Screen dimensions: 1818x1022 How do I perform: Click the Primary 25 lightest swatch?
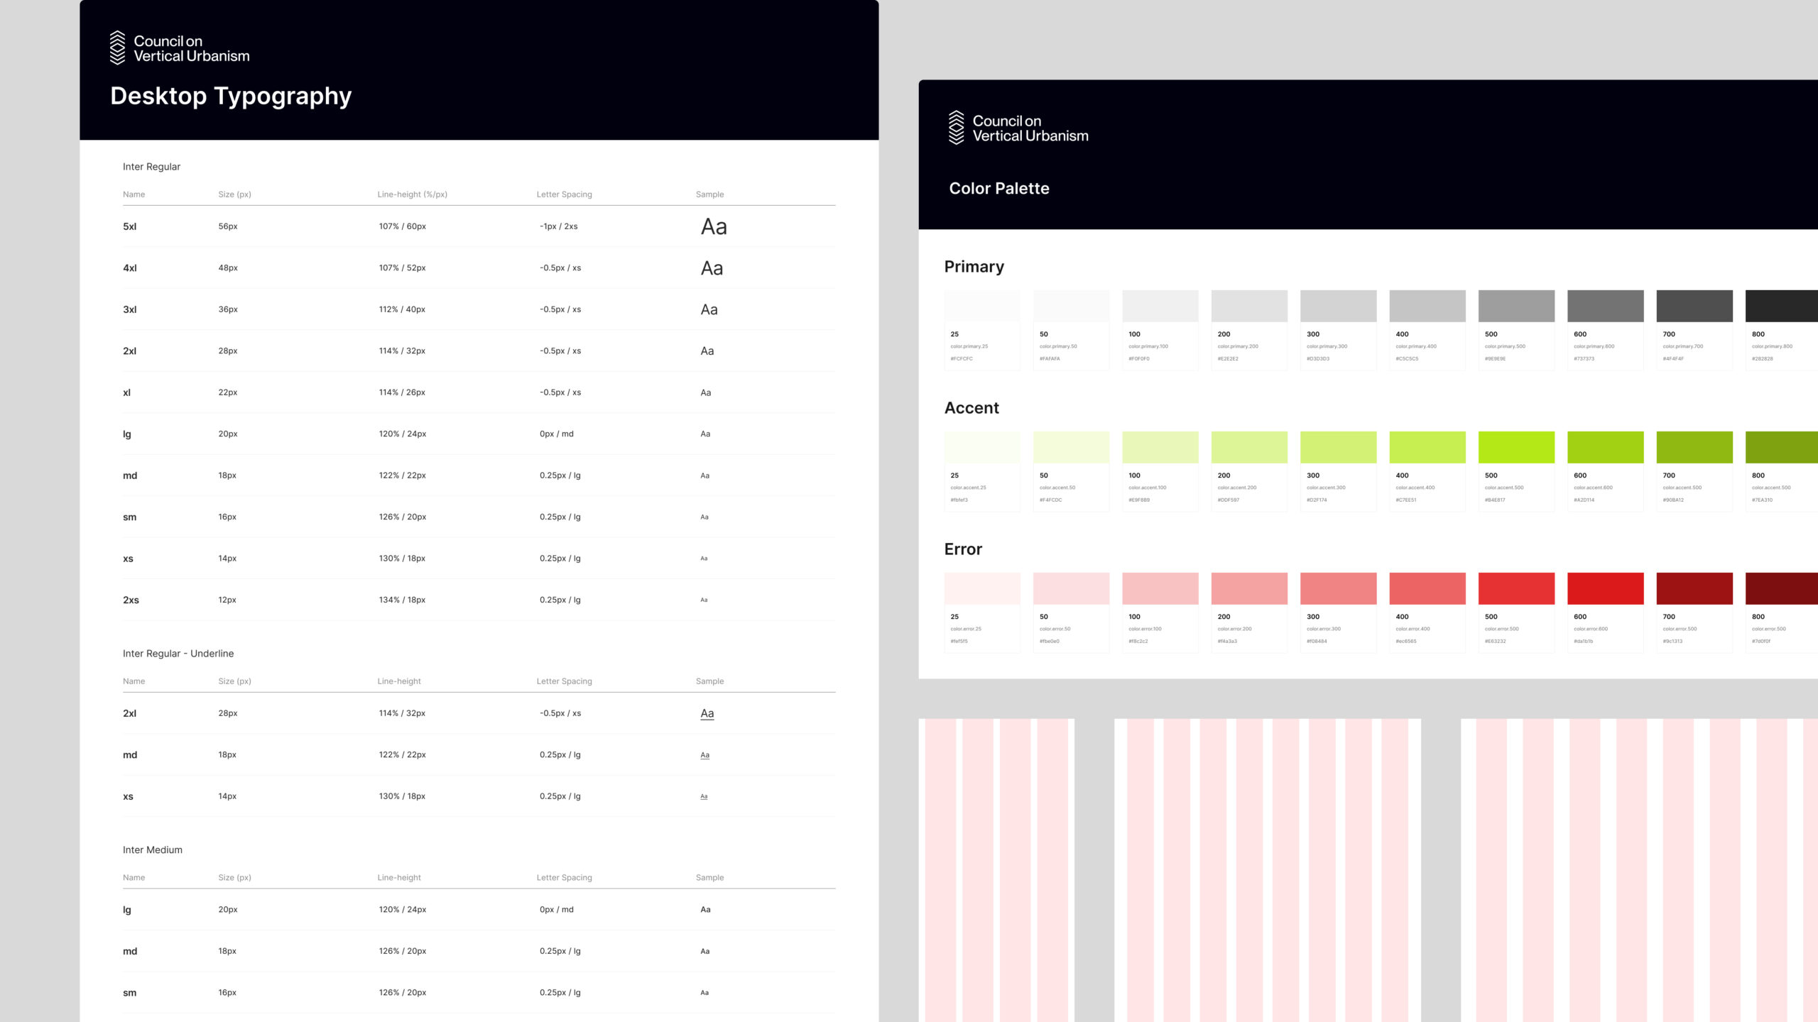click(981, 306)
